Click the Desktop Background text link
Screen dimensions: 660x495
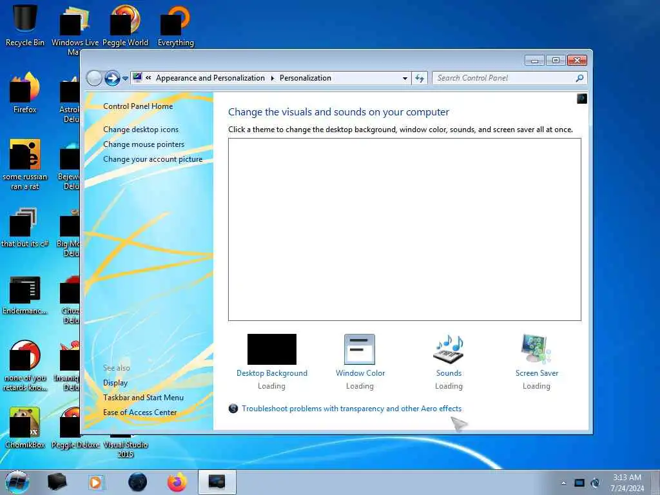(x=272, y=373)
